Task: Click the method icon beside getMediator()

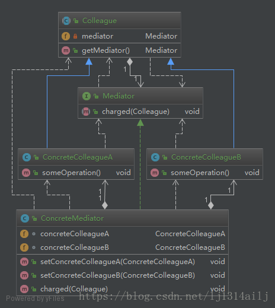Action: click(66, 50)
